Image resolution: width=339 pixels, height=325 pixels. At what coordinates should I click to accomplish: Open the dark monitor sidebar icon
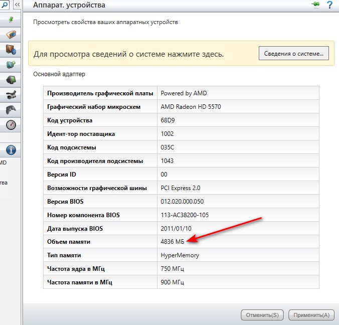click(11, 80)
